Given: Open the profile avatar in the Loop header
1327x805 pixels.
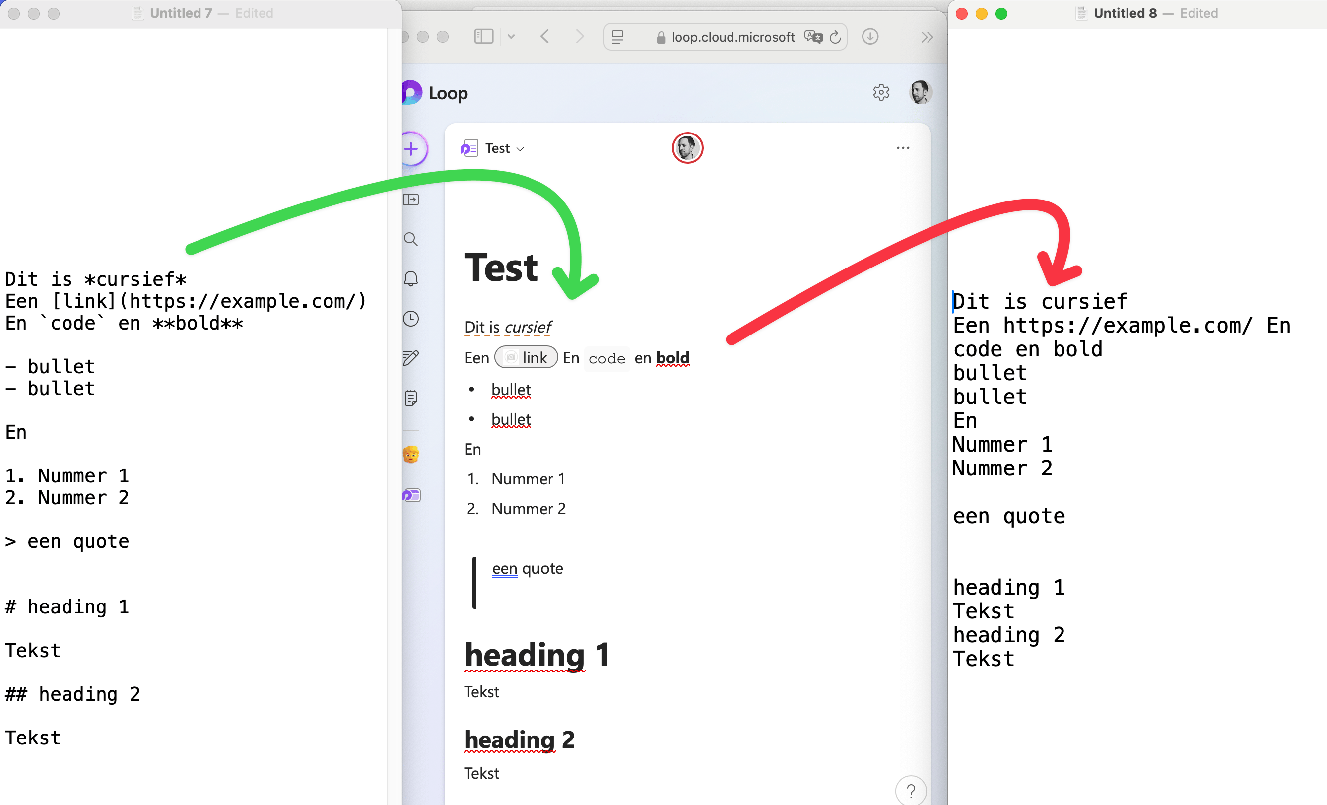Looking at the screenshot, I should tap(921, 93).
